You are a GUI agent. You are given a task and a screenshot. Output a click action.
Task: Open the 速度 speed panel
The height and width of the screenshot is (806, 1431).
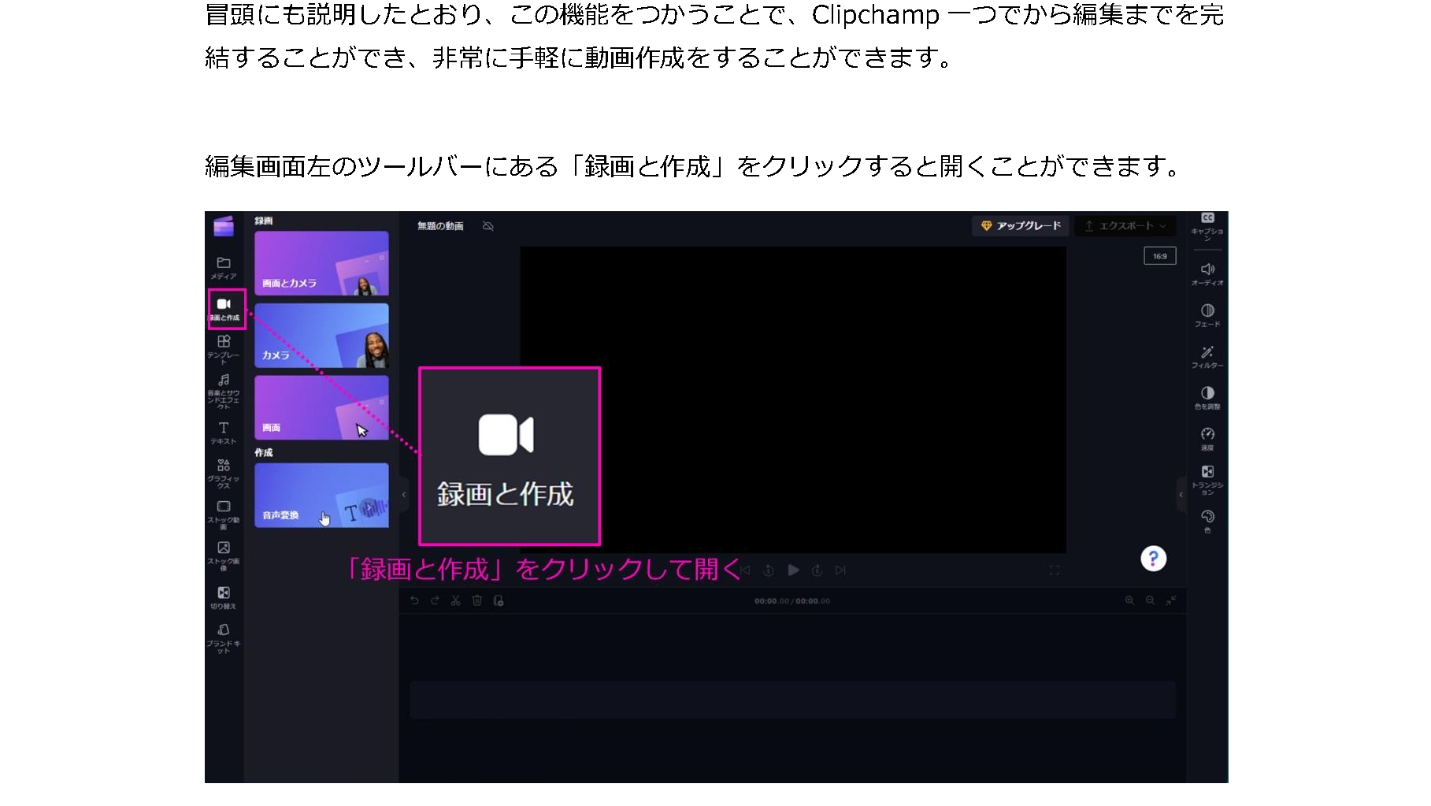(1207, 439)
